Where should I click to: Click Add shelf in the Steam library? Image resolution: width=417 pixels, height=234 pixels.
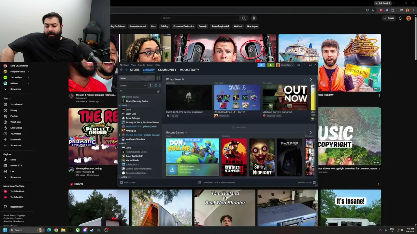tap(239, 127)
